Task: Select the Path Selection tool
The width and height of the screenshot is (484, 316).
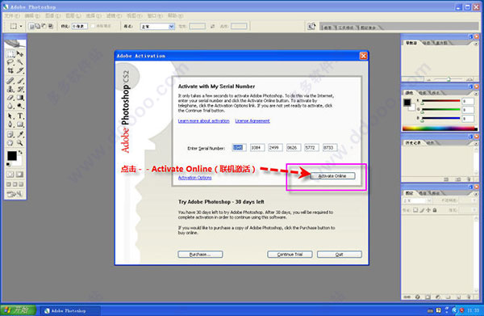Action: click(10, 116)
